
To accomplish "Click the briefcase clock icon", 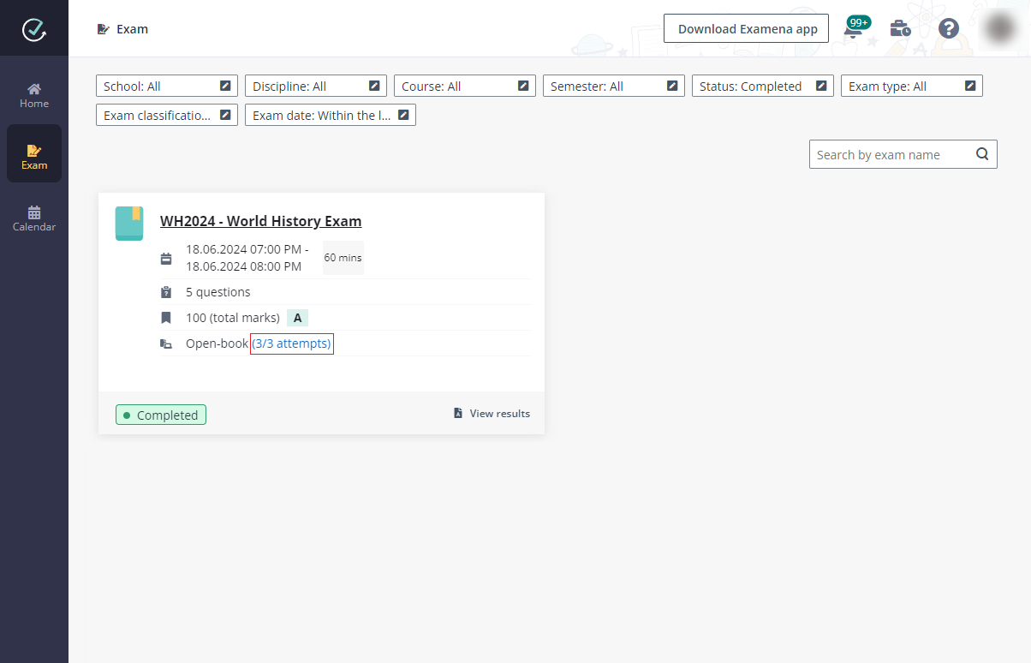I will [900, 29].
